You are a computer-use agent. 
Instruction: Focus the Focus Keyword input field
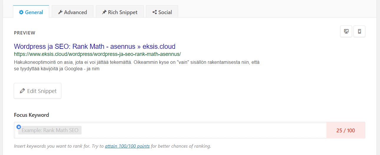(x=200, y=130)
